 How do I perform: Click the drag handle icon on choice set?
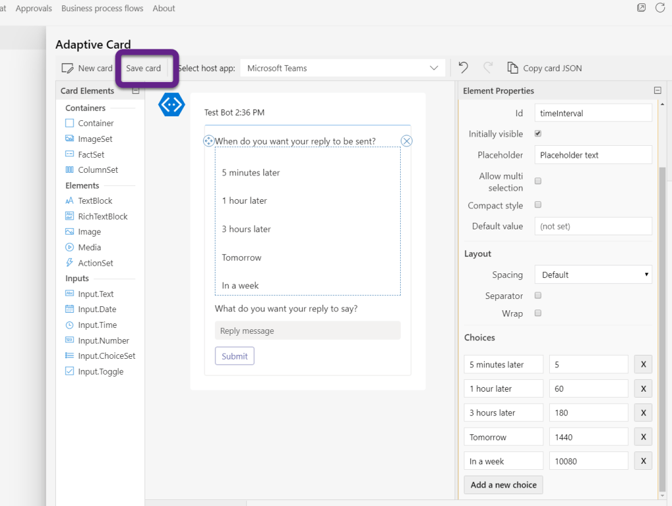(x=209, y=141)
